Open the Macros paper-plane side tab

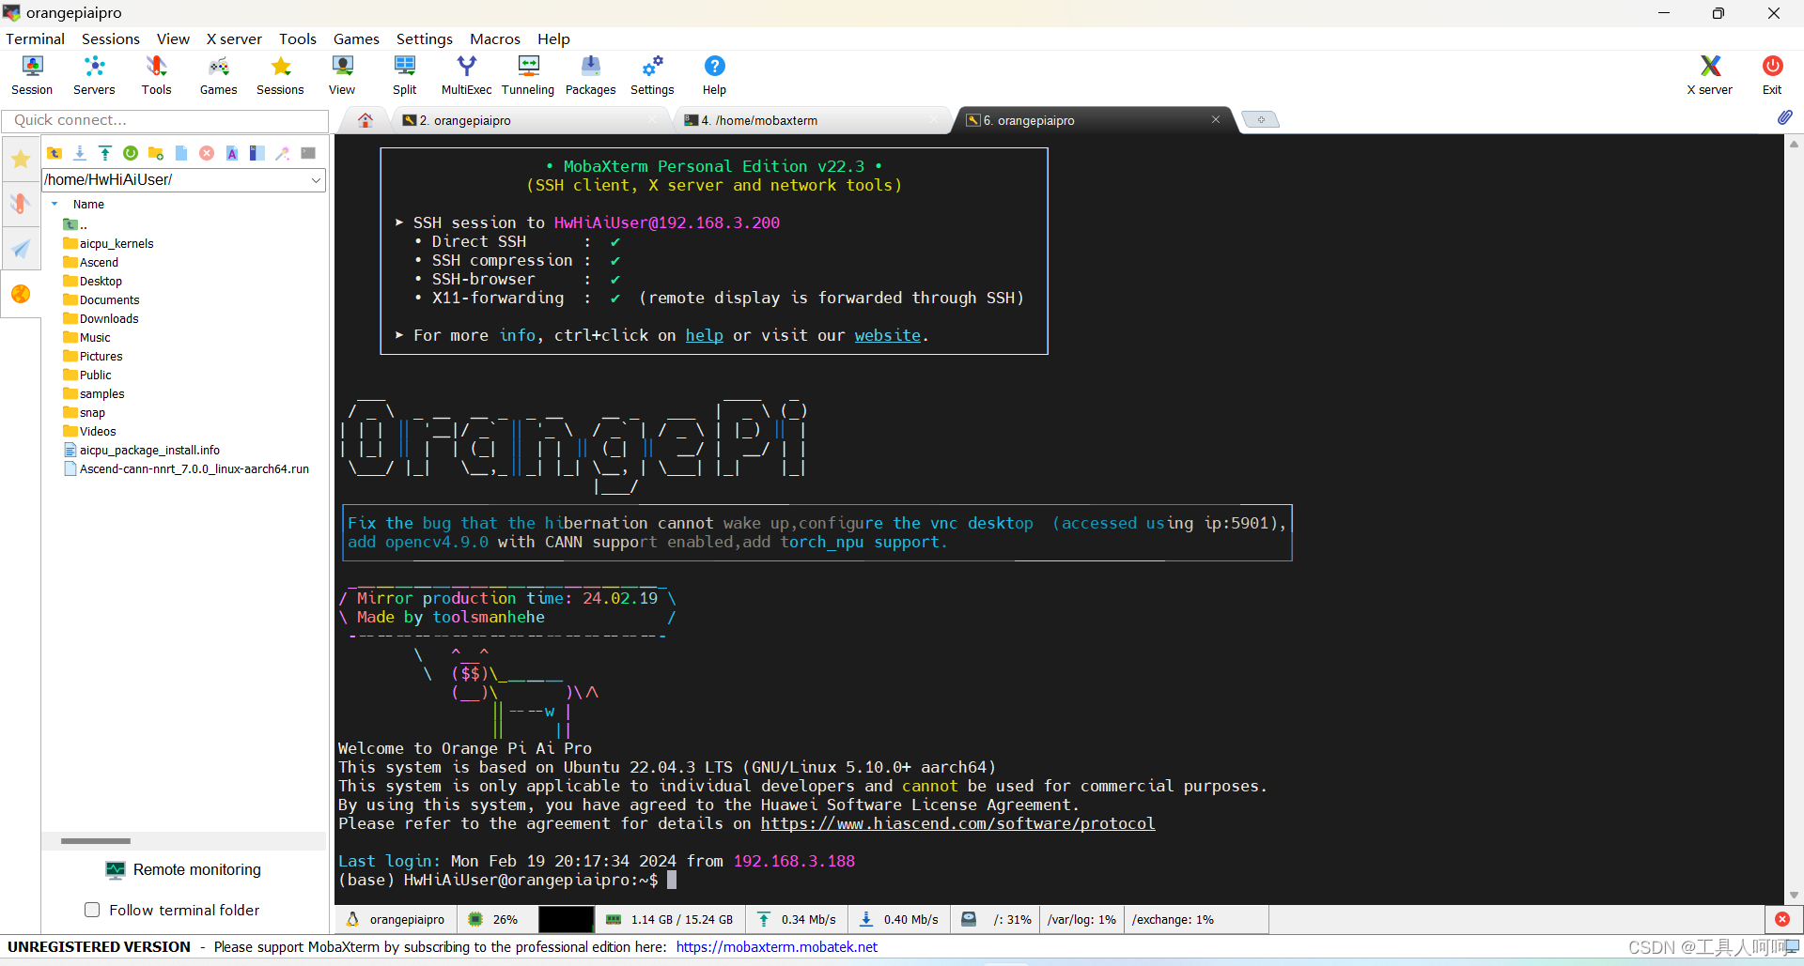tap(21, 249)
